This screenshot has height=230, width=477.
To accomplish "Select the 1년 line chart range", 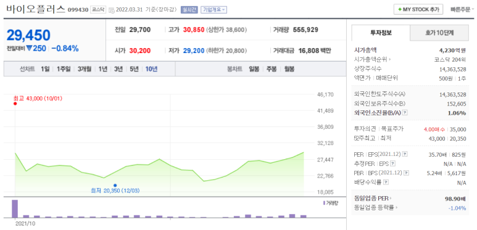I will (102, 69).
